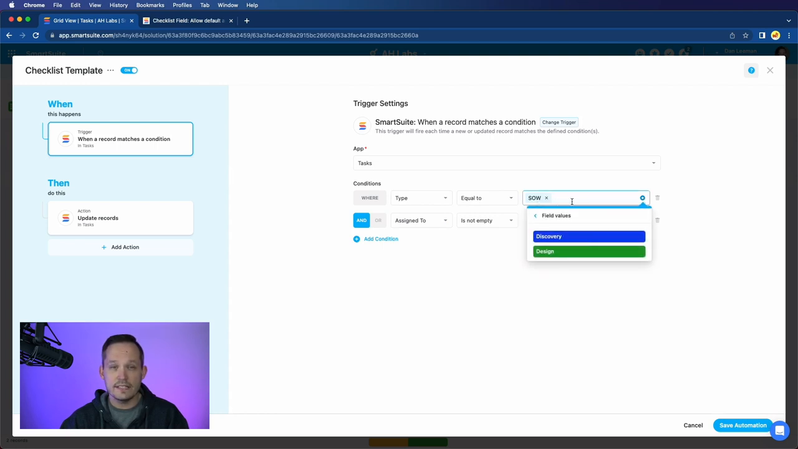This screenshot has height=449, width=798.
Task: Click the Add Action button
Action: tap(120, 247)
